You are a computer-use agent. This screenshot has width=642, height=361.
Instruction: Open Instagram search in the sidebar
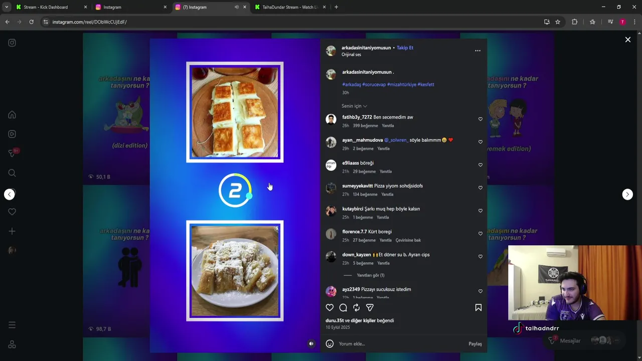coord(12,173)
